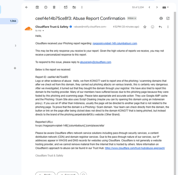Click sender address abuse@notify.cloudflare.com
The width and height of the screenshot is (178, 175).
coord(90,27)
